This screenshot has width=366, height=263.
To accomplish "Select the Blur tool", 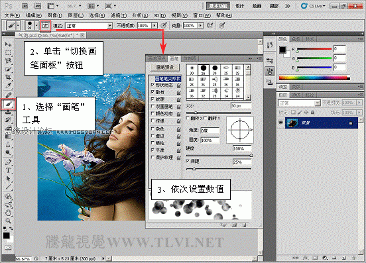I will [x=8, y=144].
